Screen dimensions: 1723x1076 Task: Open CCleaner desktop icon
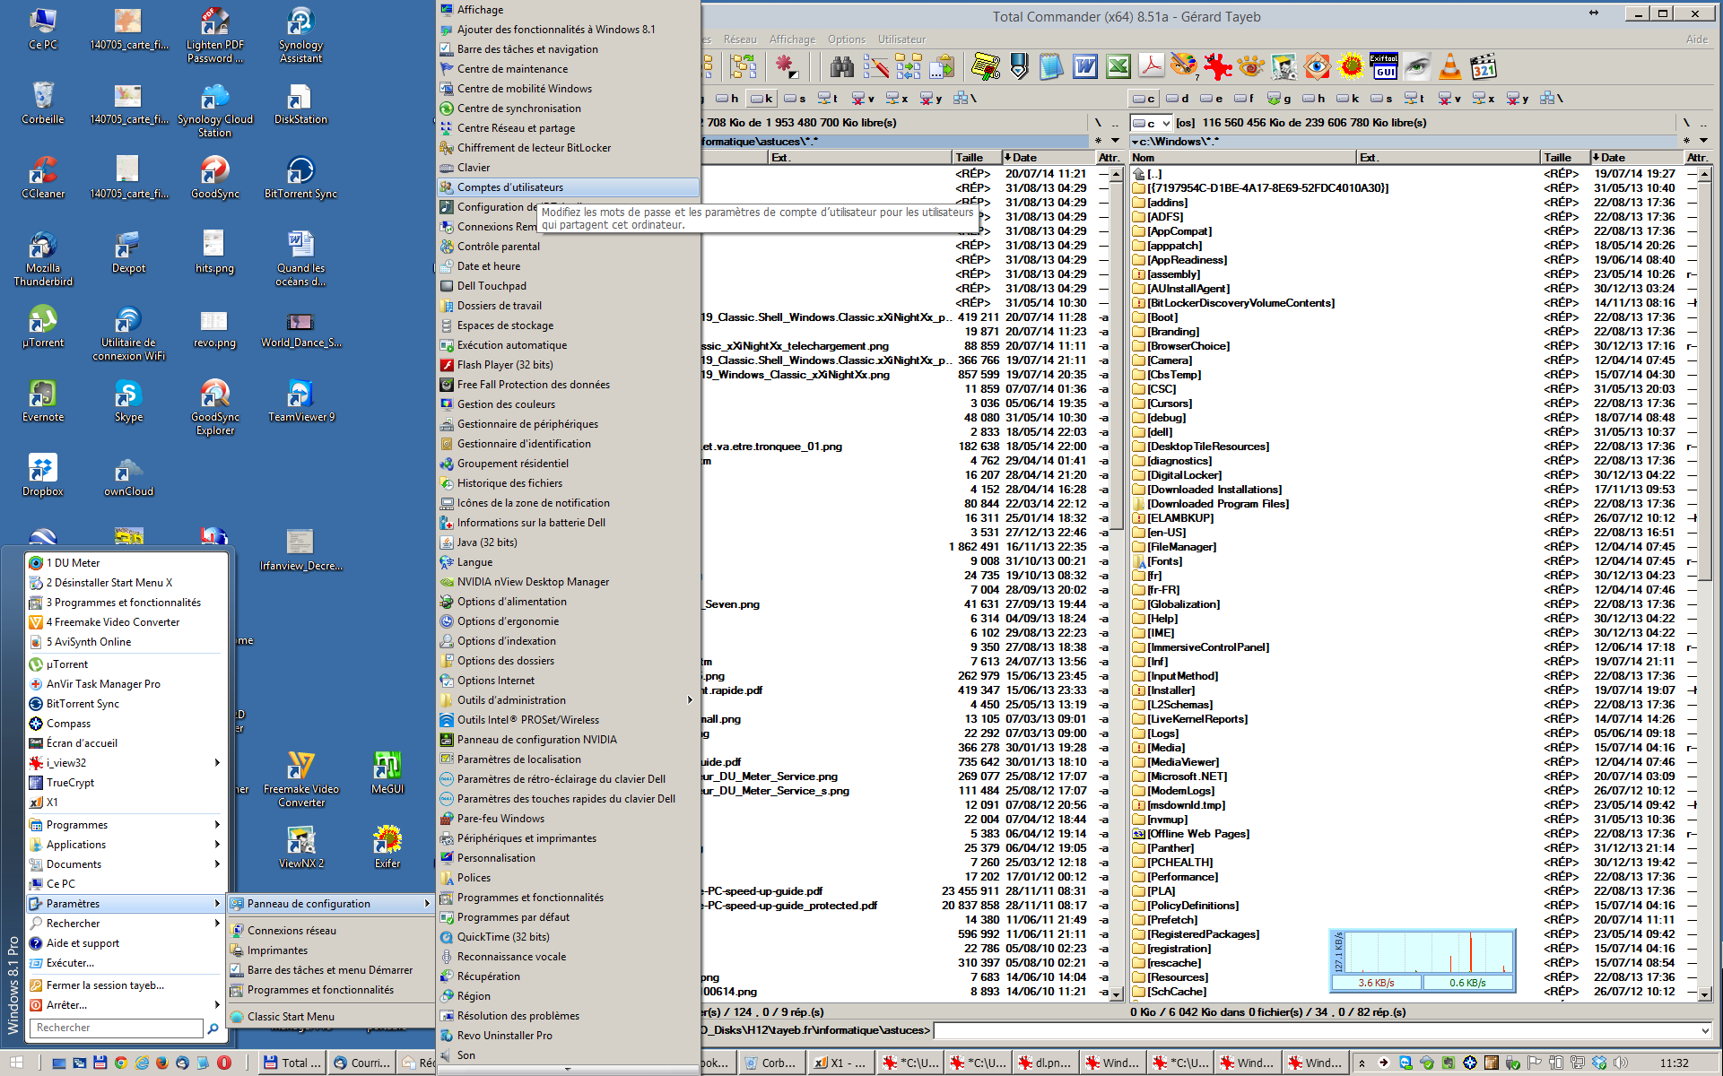pyautogui.click(x=43, y=177)
